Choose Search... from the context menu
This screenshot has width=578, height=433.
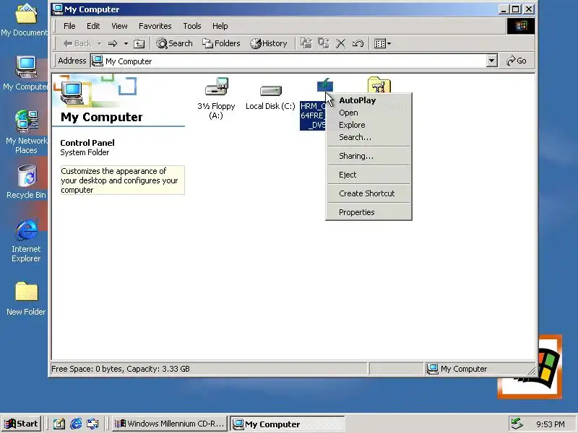(368, 137)
